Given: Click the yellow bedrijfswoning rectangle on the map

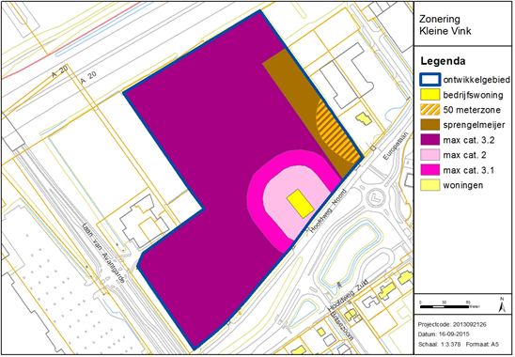Looking at the screenshot, I should click(300, 203).
